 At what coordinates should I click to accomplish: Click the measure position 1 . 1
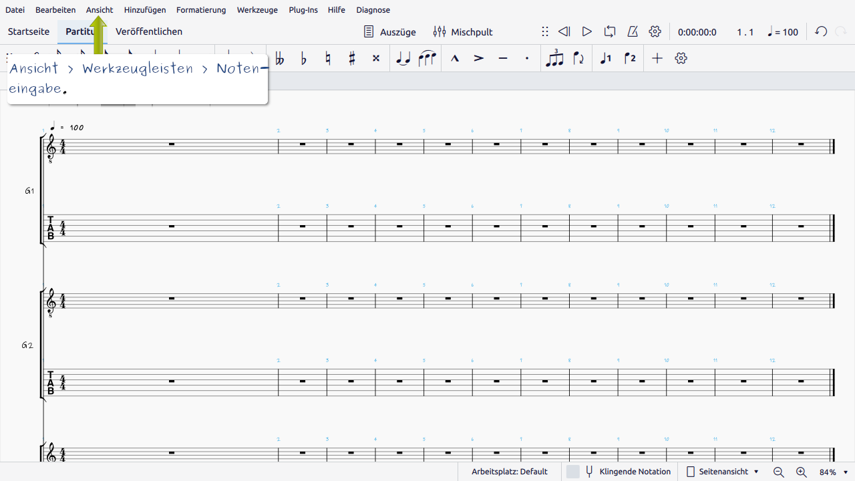click(x=745, y=32)
